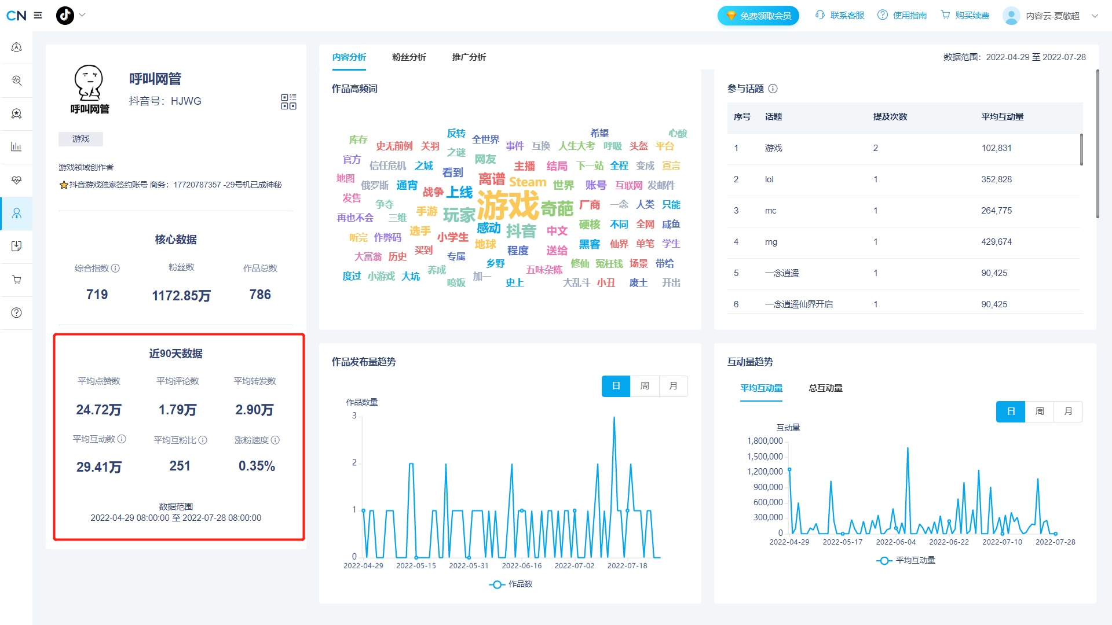Switch to the 推广分析 tab

coord(469,57)
